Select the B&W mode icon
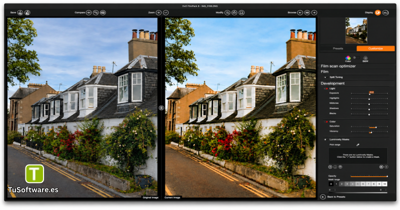Image resolution: width=400 pixels, height=210 pixels. click(x=365, y=58)
